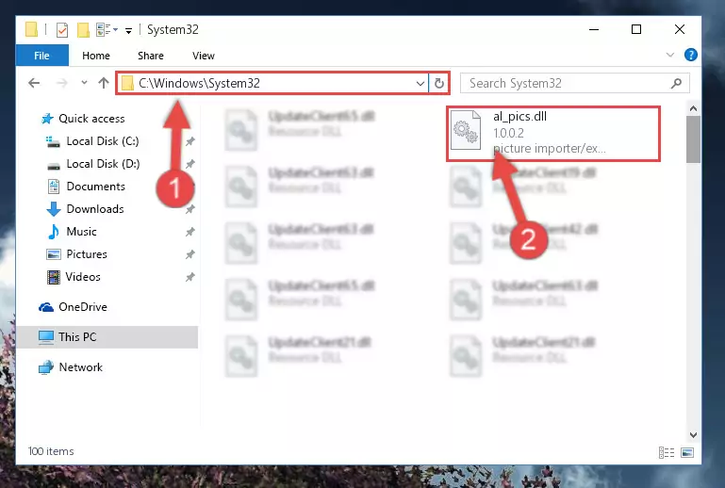Select Network in navigation pane
The height and width of the screenshot is (488, 725).
click(x=71, y=367)
